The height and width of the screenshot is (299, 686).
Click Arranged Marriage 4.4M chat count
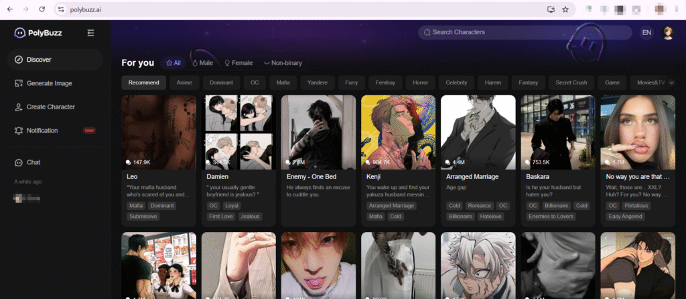(455, 162)
